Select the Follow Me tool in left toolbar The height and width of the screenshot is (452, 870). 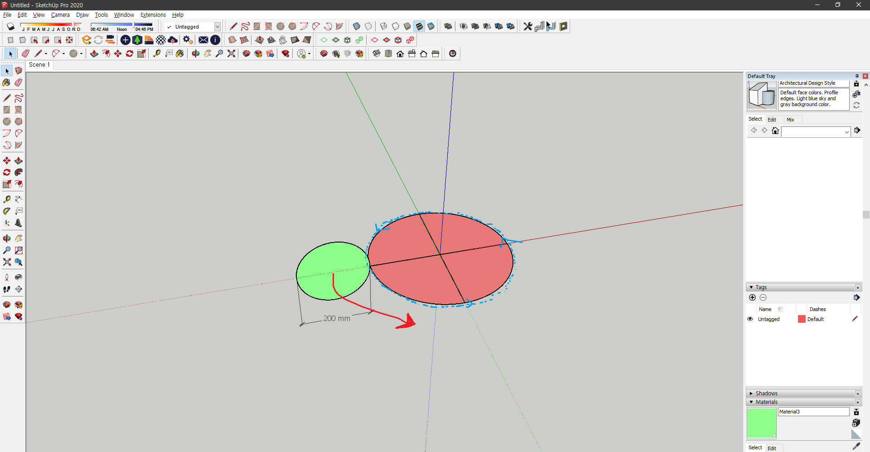[19, 172]
